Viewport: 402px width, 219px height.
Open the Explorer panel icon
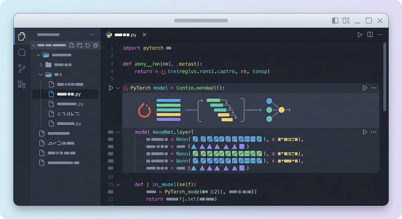point(22,36)
